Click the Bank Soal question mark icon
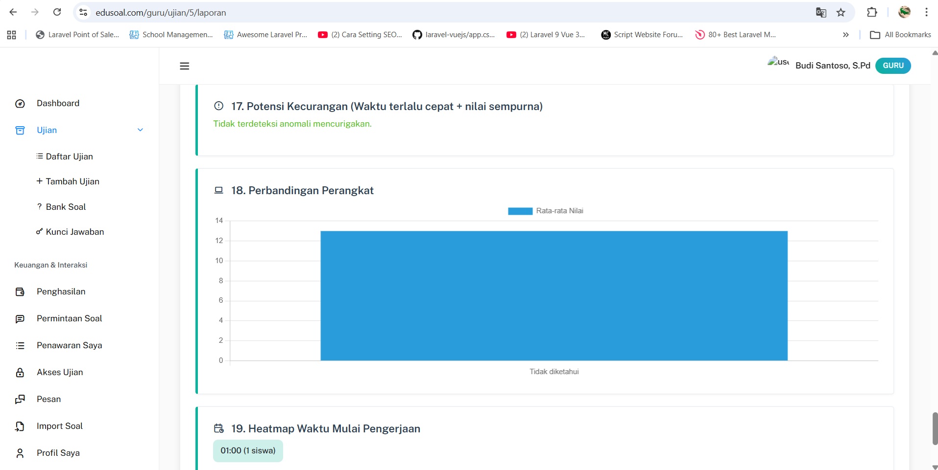This screenshot has height=470, width=938. pos(39,207)
